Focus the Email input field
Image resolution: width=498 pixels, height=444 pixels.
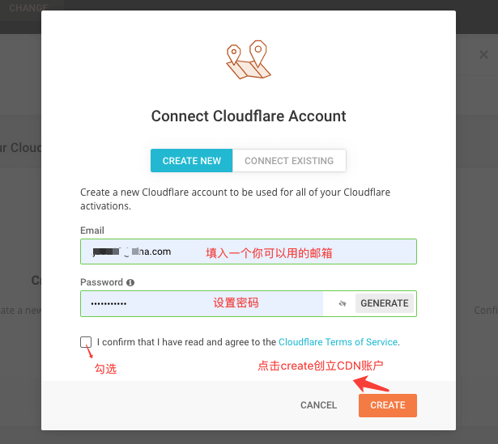coord(249,252)
